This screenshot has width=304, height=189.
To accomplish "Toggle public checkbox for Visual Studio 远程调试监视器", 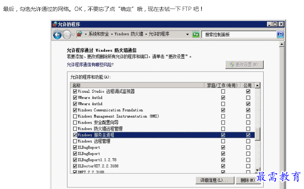I will point(248,92).
